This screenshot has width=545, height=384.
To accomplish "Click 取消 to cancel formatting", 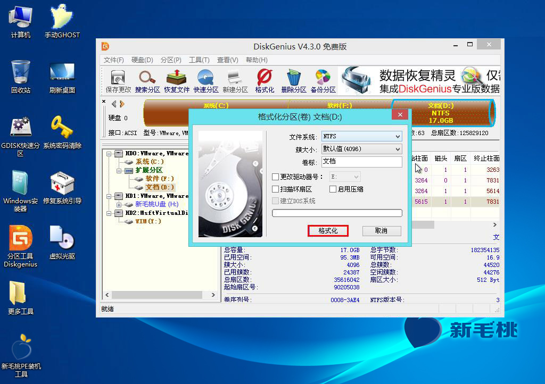I will [x=381, y=231].
